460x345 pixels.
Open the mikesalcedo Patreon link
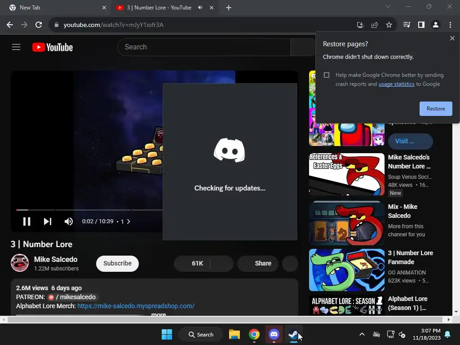click(x=72, y=297)
